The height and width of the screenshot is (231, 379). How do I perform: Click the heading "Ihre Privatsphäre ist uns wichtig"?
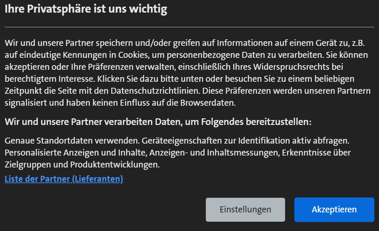pos(86,10)
